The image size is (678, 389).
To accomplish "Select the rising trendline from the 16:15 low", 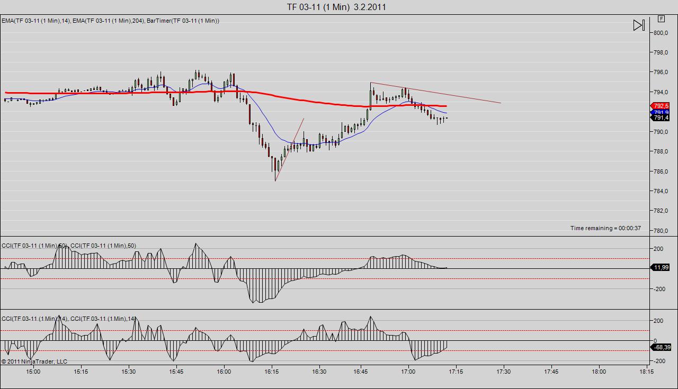I will click(x=290, y=149).
